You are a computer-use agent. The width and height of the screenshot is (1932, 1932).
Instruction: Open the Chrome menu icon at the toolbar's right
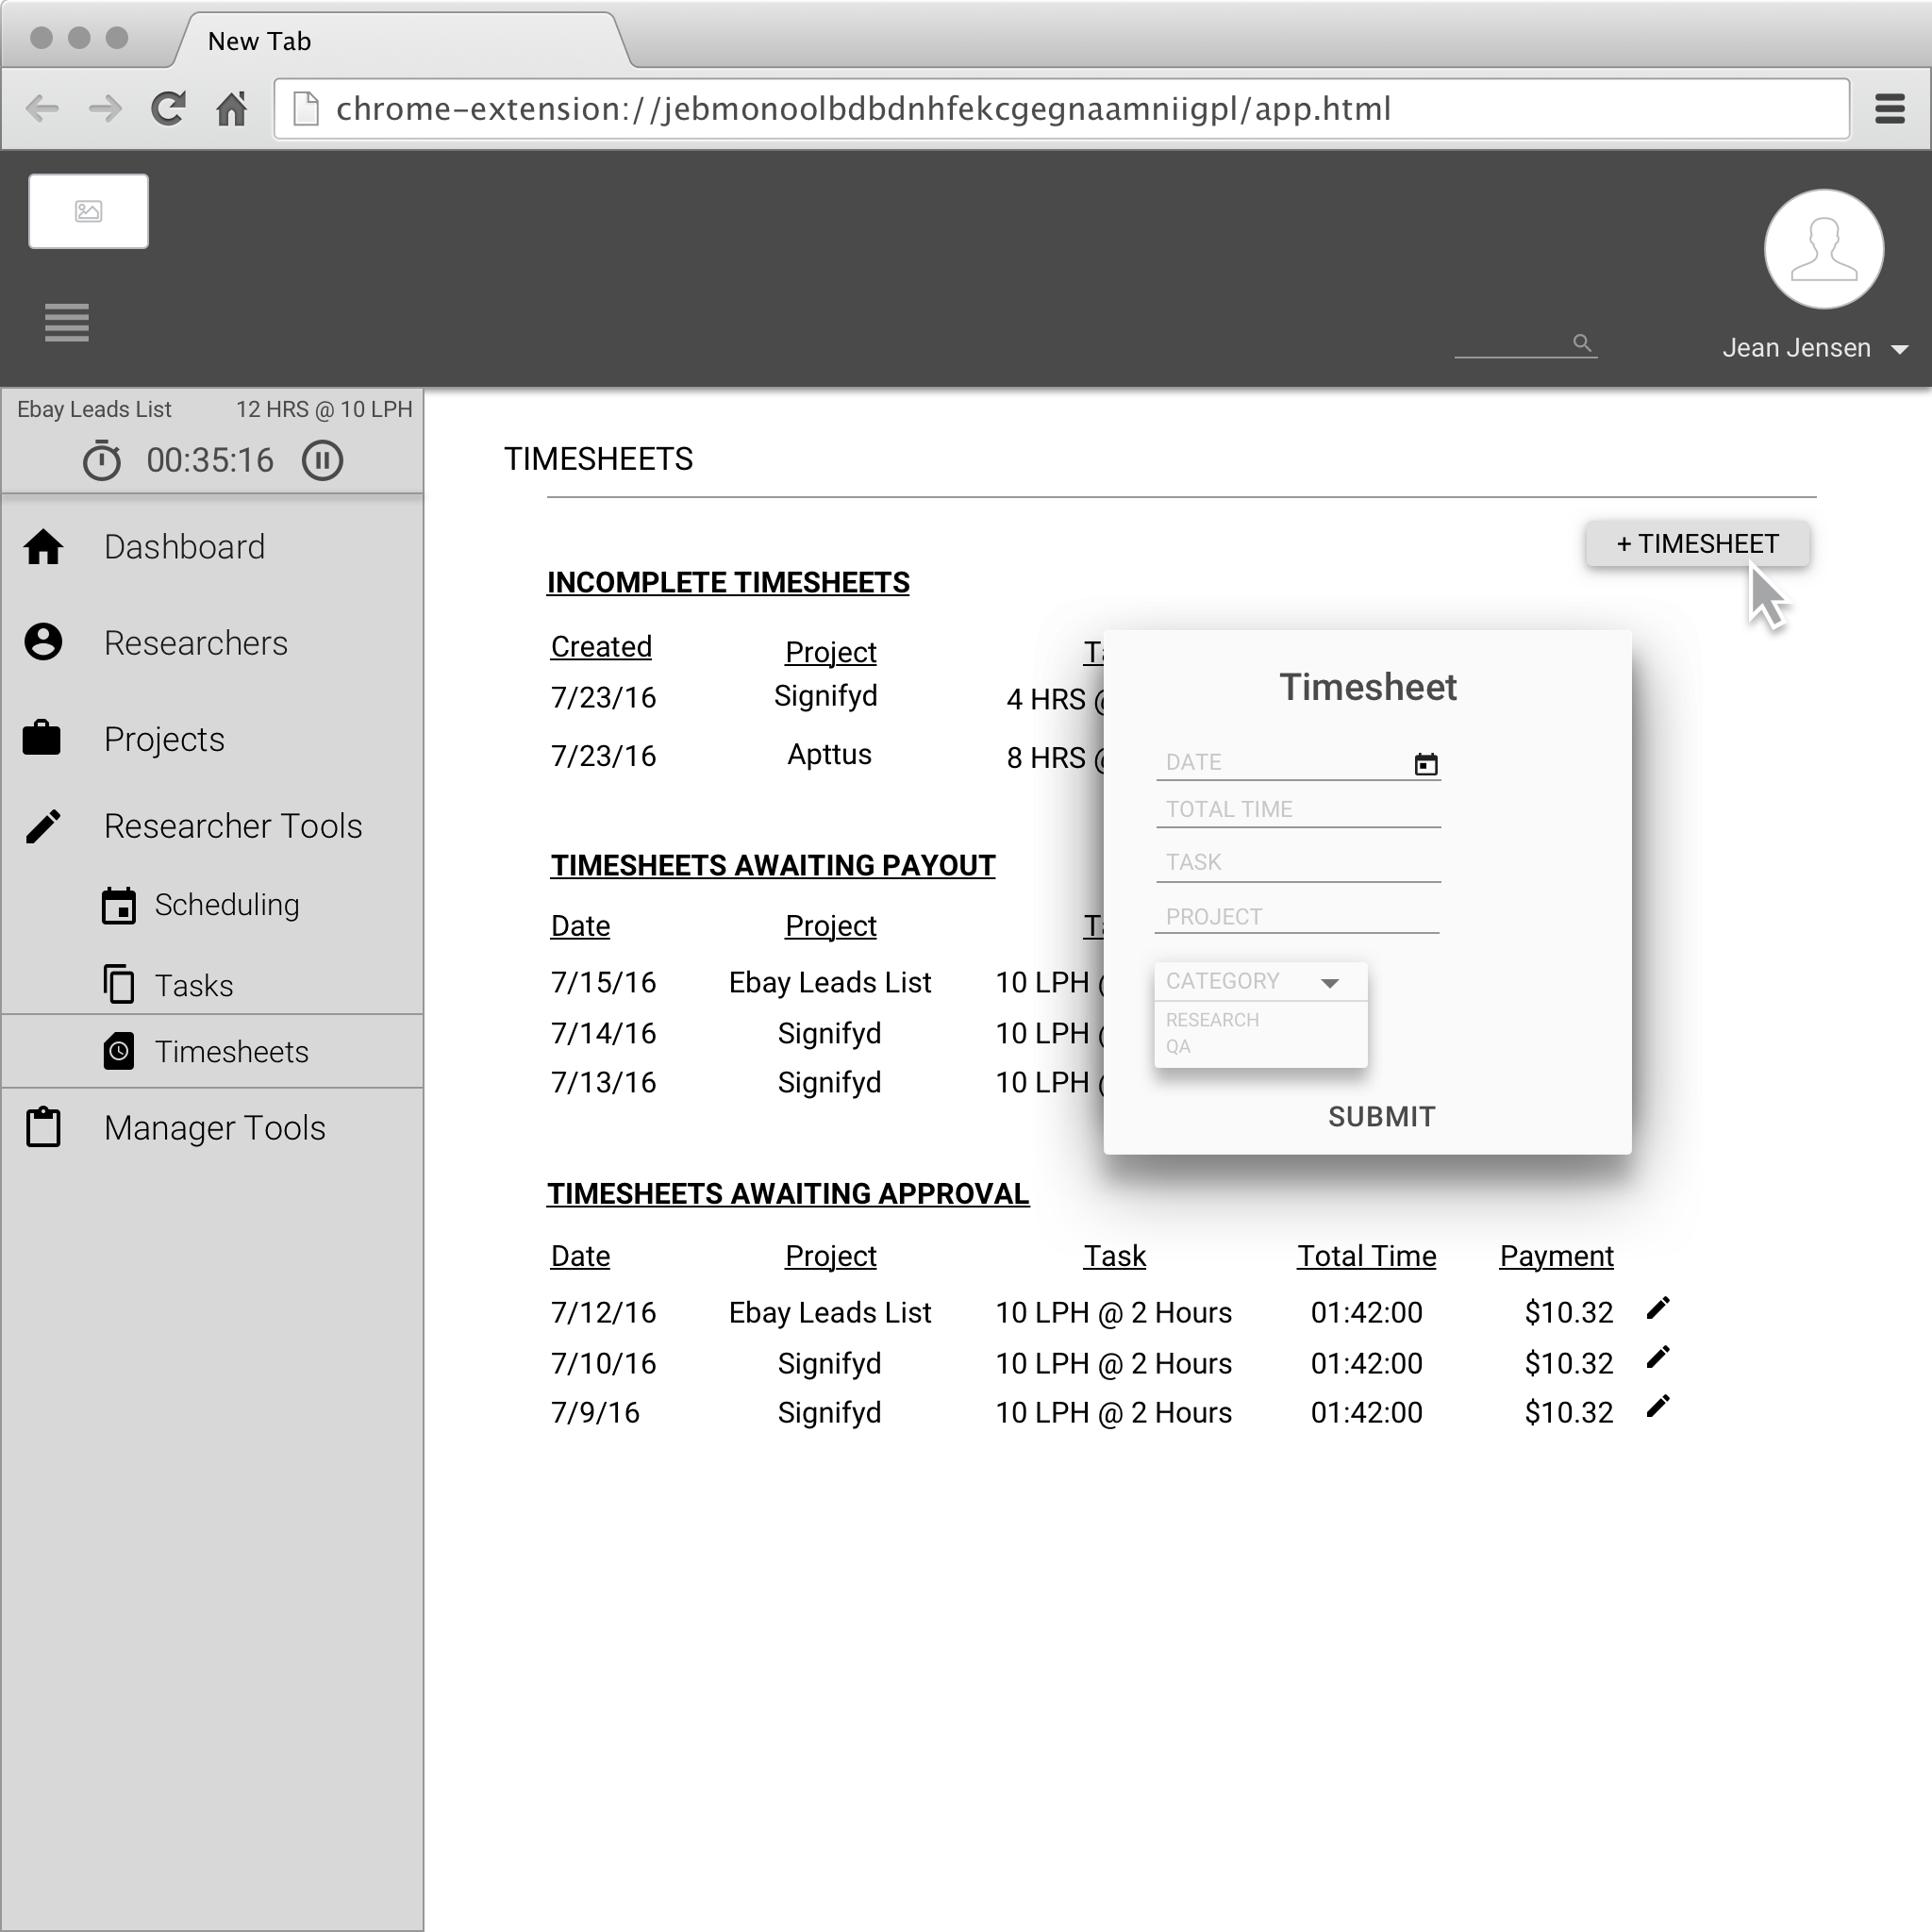1889,108
